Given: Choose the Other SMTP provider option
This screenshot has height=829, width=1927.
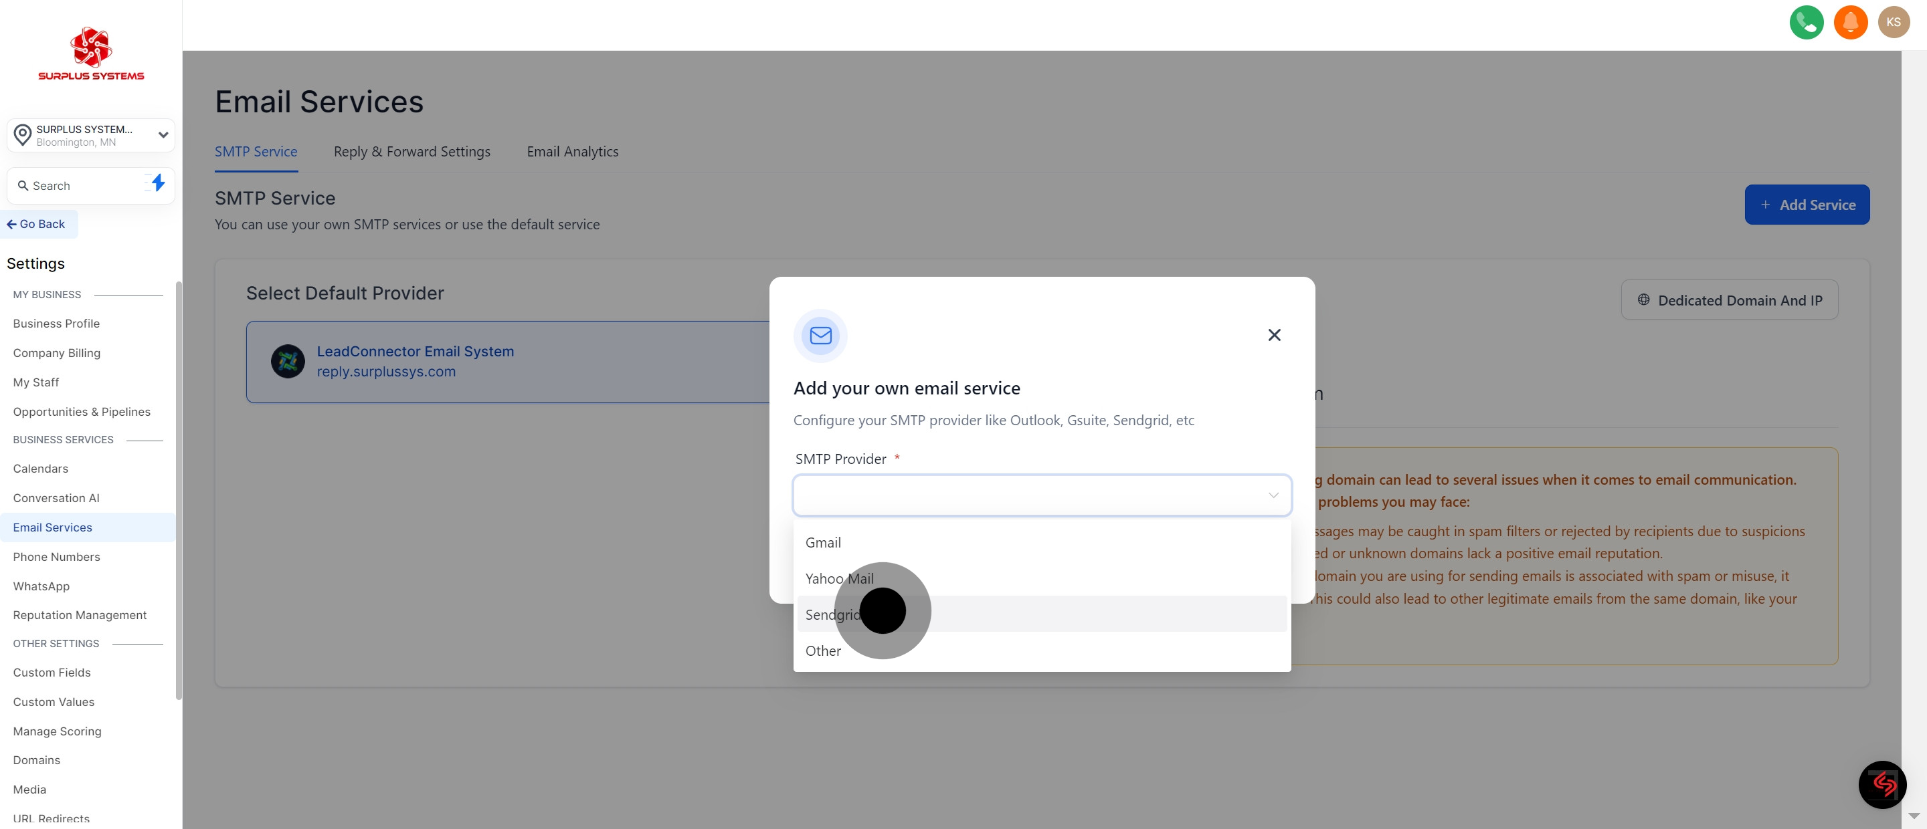Looking at the screenshot, I should pyautogui.click(x=823, y=651).
